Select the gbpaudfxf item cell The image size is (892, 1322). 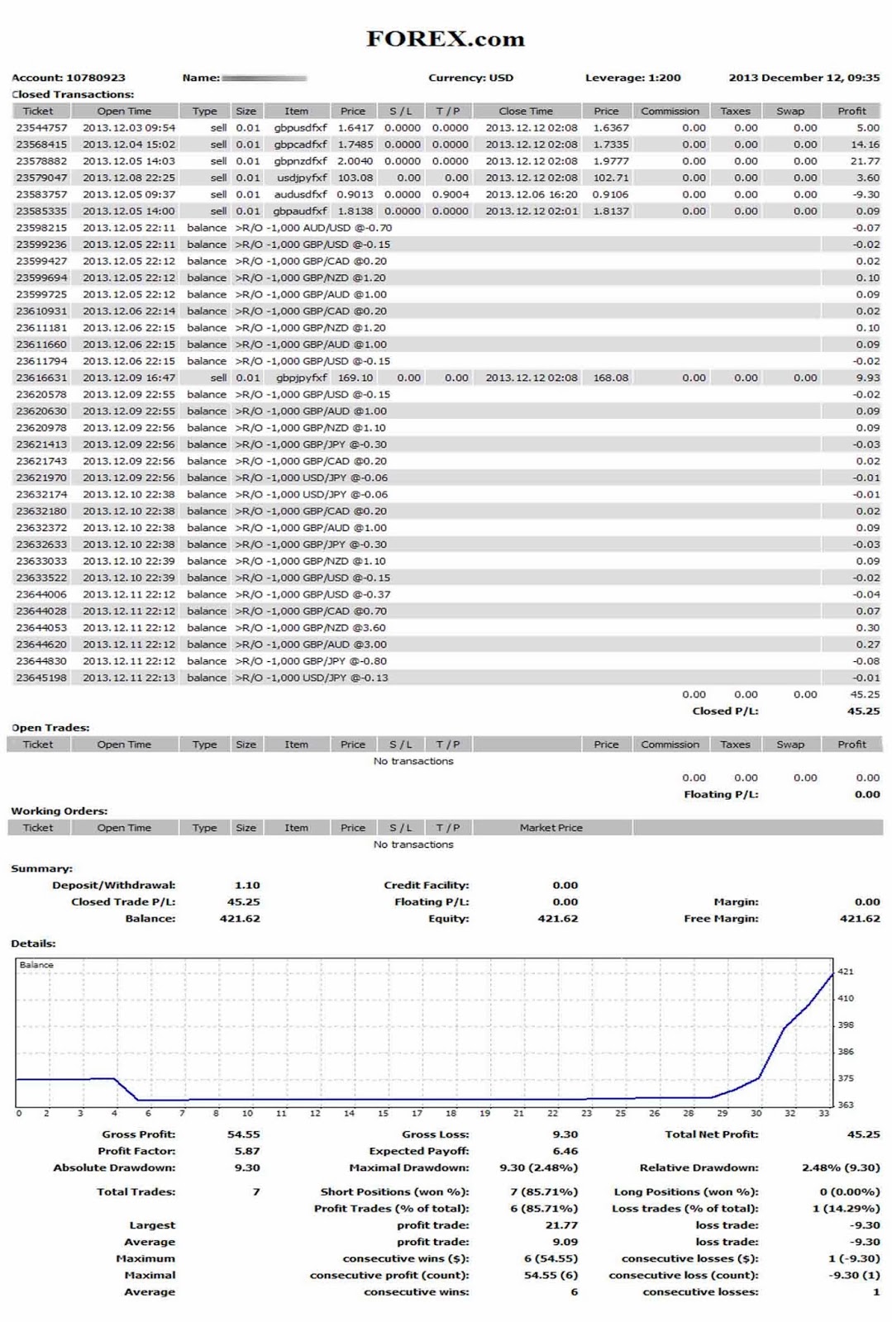click(300, 211)
